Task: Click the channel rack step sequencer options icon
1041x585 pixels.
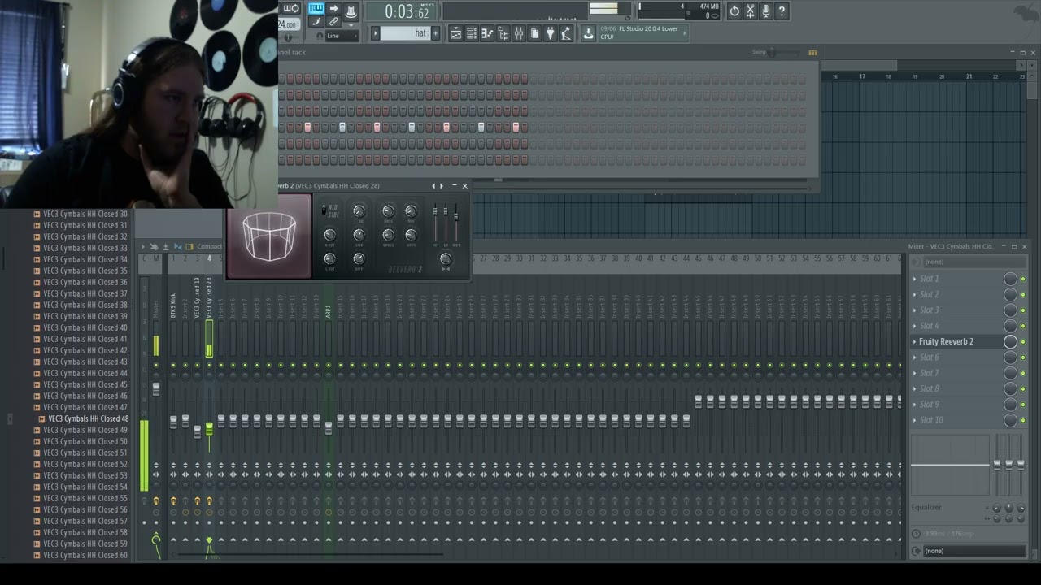Action: tap(812, 52)
